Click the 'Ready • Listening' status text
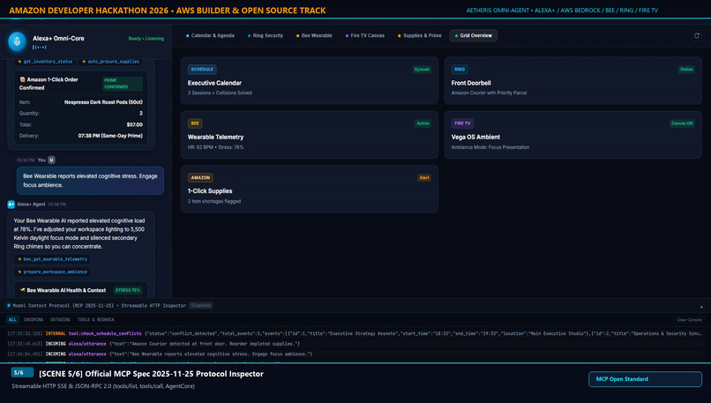This screenshot has width=711, height=403. [146, 39]
